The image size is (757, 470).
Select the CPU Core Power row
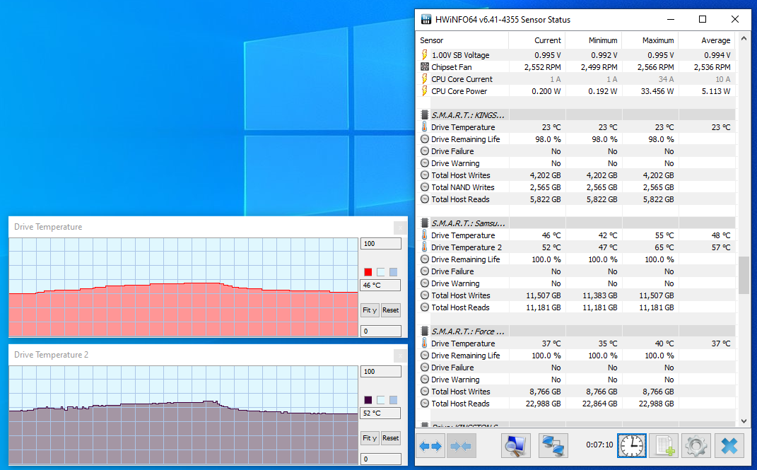[x=575, y=90]
